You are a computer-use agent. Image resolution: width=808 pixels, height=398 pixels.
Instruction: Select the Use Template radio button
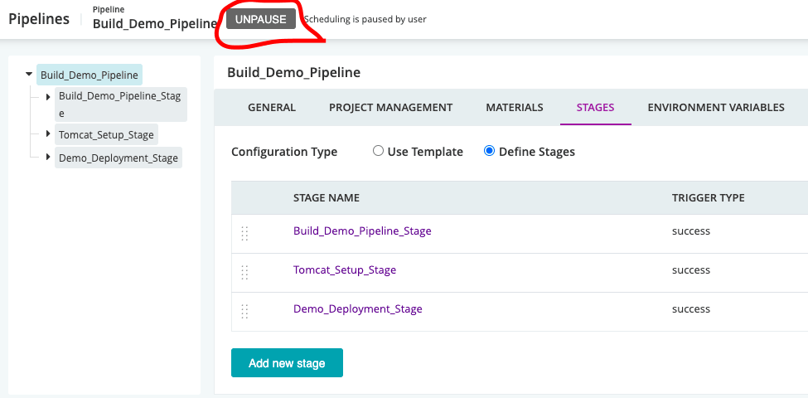pyautogui.click(x=378, y=151)
